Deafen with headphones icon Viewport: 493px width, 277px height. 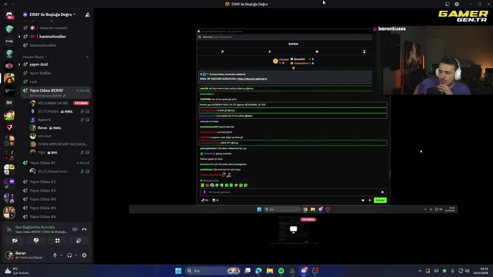click(70, 255)
